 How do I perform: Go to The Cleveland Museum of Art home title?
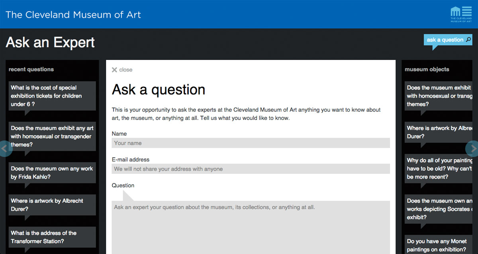coord(73,15)
